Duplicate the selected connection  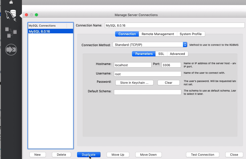[x=89, y=155]
